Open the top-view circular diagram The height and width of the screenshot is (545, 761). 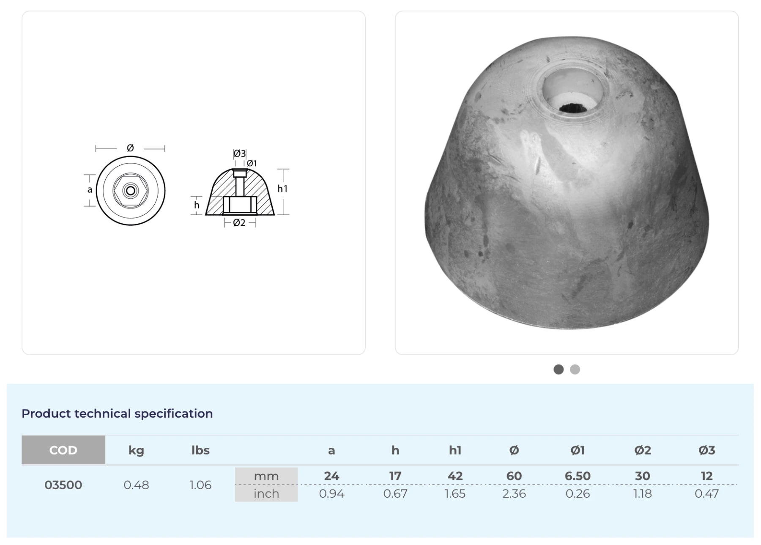(x=131, y=191)
